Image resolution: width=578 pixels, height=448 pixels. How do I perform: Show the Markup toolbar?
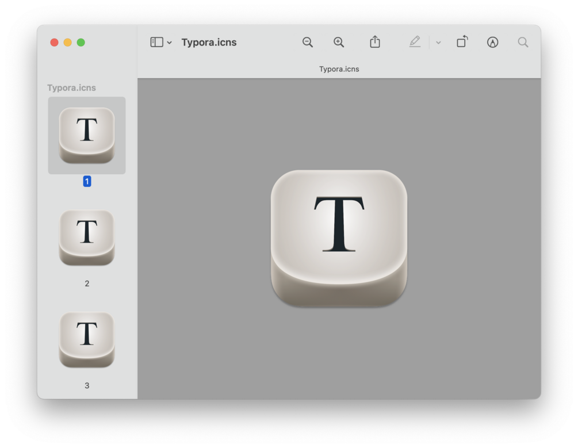pyautogui.click(x=492, y=42)
